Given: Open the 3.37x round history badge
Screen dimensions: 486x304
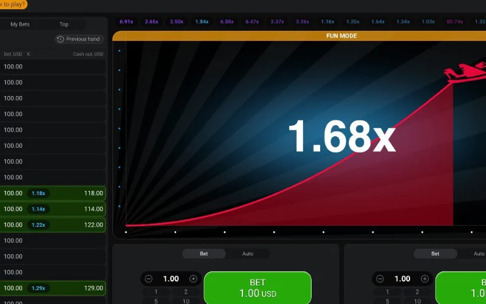Looking at the screenshot, I should click(x=277, y=22).
